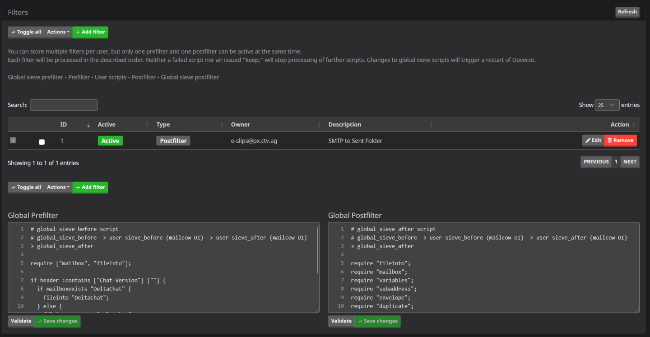This screenshot has width=650, height=337.
Task: Sort the table by ID column
Action: coord(64,125)
